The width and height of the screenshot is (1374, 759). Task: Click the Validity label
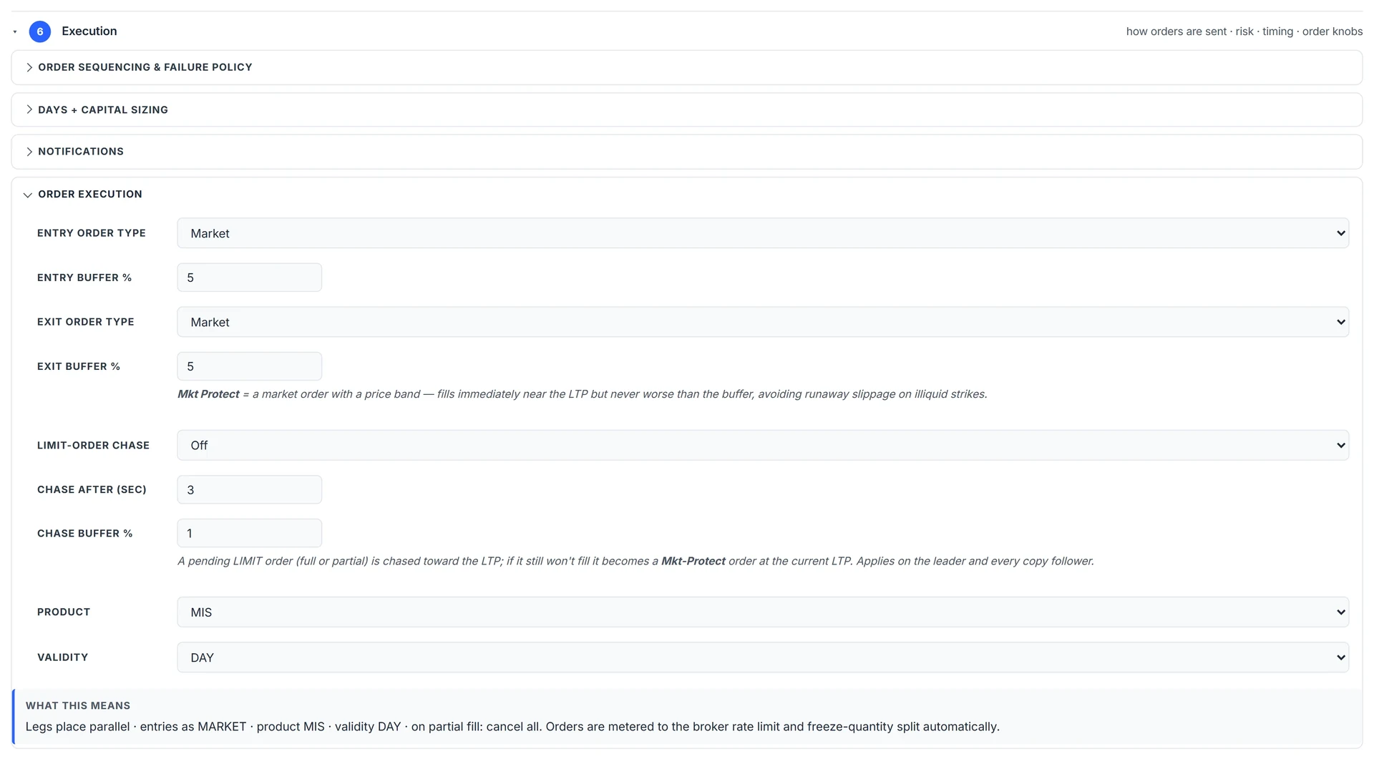click(63, 657)
